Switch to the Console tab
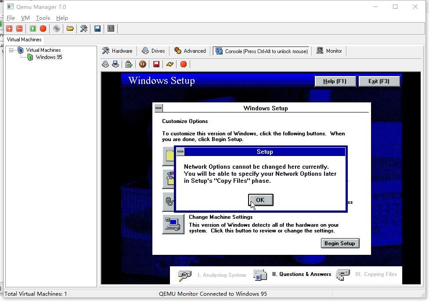Viewport: 429px width, 301px height. [262, 51]
